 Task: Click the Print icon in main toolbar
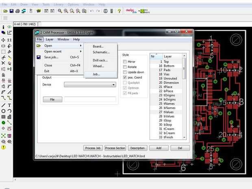[18, 11]
